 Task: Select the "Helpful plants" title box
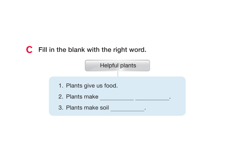click(117, 66)
